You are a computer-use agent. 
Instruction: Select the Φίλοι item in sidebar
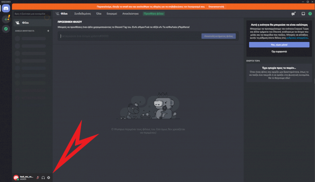[x=32, y=23]
